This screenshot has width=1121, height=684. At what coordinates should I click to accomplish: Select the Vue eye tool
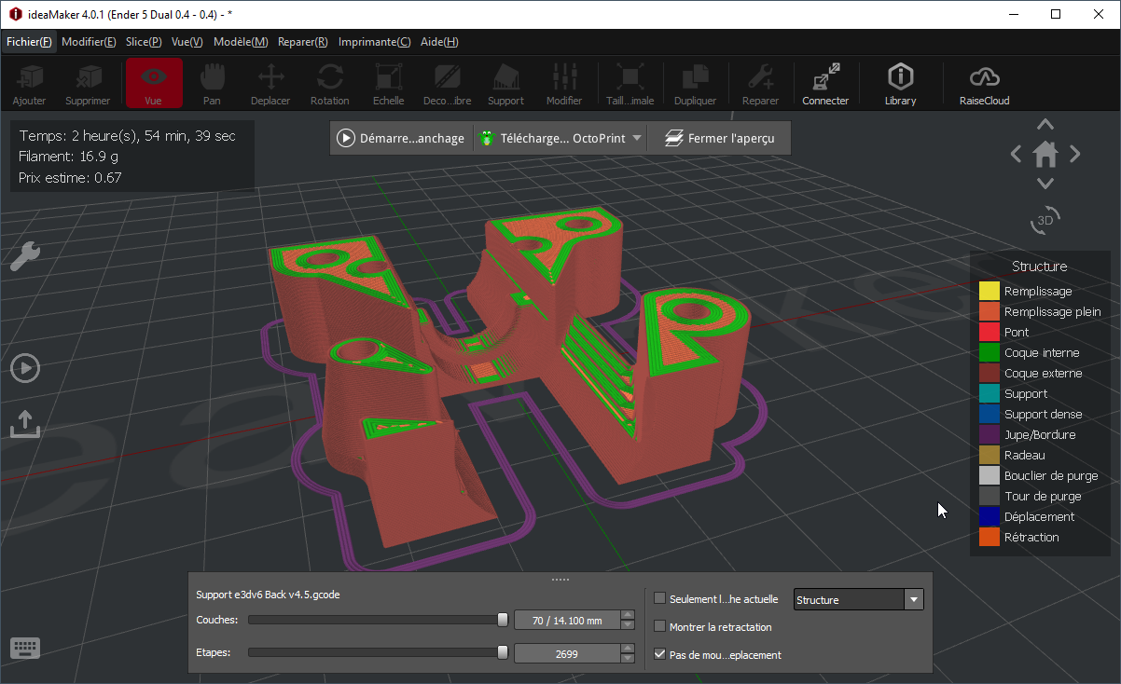click(154, 83)
